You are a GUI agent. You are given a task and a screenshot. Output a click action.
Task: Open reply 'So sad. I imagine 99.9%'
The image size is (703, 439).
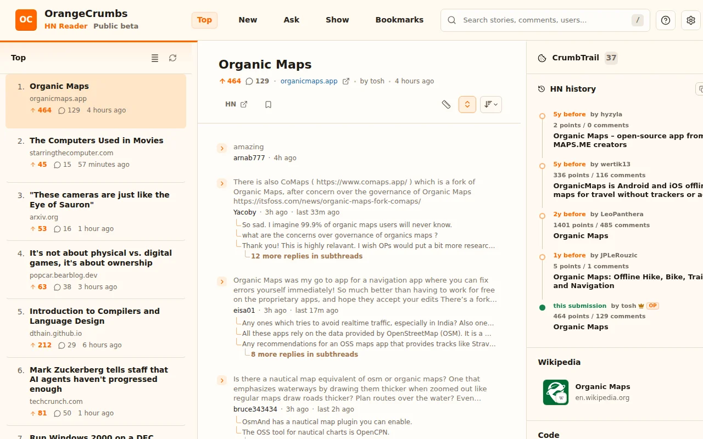tap(347, 225)
